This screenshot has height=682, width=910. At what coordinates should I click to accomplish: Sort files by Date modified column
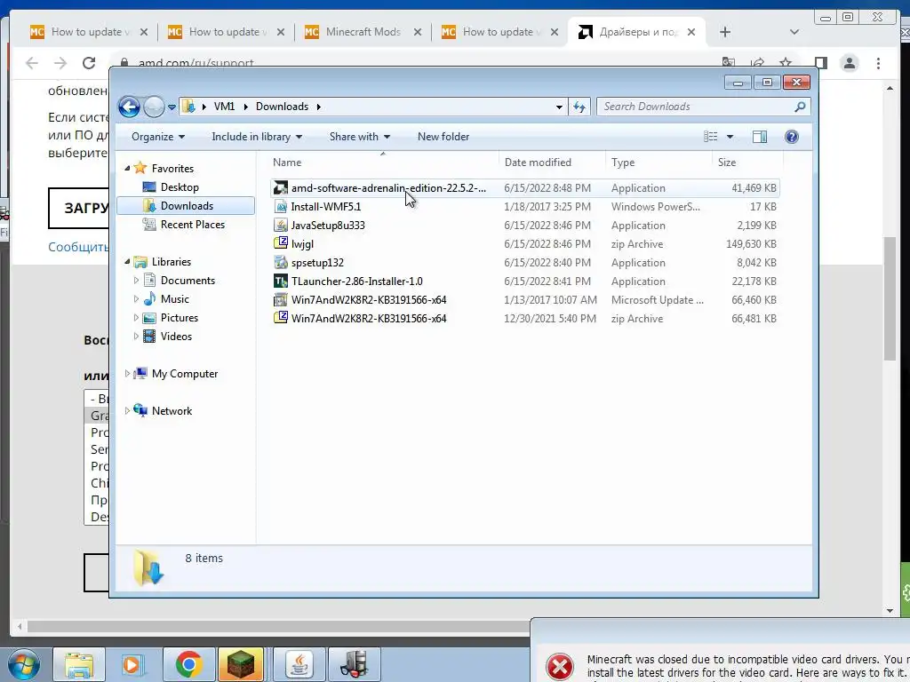tap(552, 163)
